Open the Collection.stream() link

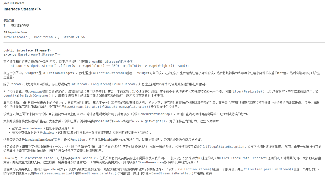pyautogui.click(x=109, y=73)
